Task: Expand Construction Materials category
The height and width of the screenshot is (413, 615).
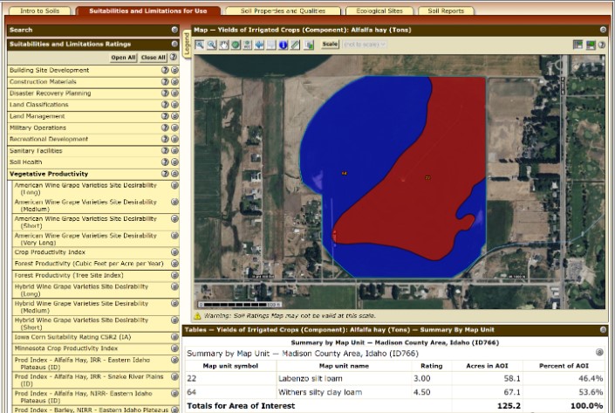Action: 174,82
